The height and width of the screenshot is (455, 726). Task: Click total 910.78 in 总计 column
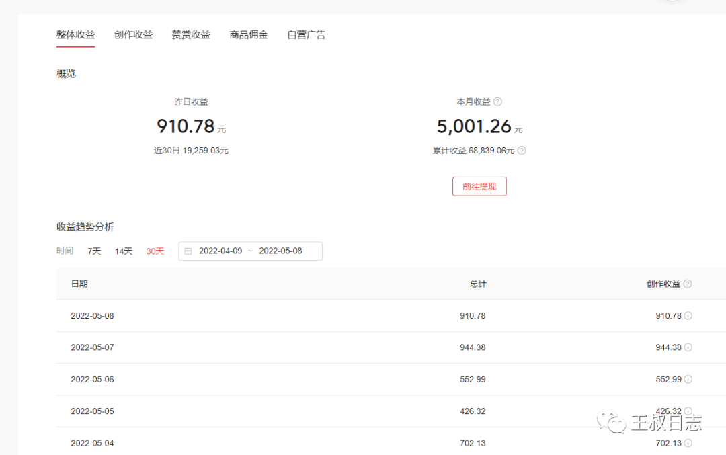click(x=473, y=316)
